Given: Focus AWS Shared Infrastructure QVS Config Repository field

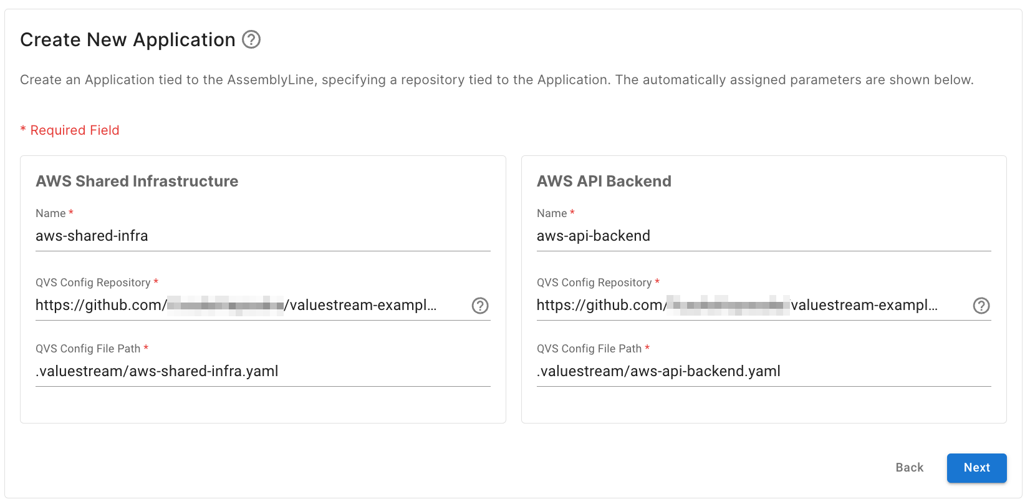Looking at the screenshot, I should (249, 305).
